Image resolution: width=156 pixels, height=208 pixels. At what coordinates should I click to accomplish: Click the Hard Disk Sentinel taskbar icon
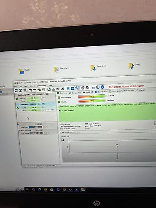83,190
